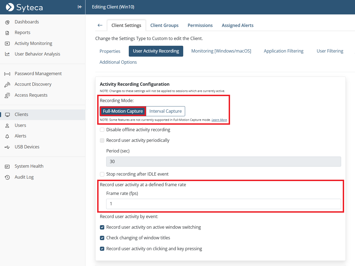The image size is (355, 266).
Task: Open Account Discovery via its radar icon
Action: (x=7, y=85)
